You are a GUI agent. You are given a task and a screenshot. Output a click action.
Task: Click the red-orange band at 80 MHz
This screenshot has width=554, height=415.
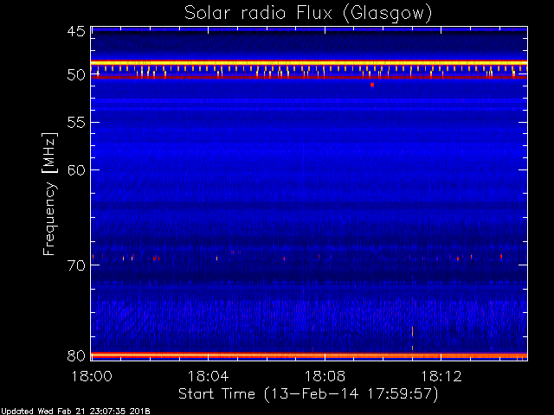[x=309, y=355]
